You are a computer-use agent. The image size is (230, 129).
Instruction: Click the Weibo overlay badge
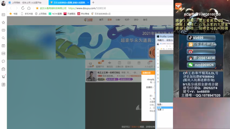201,52
